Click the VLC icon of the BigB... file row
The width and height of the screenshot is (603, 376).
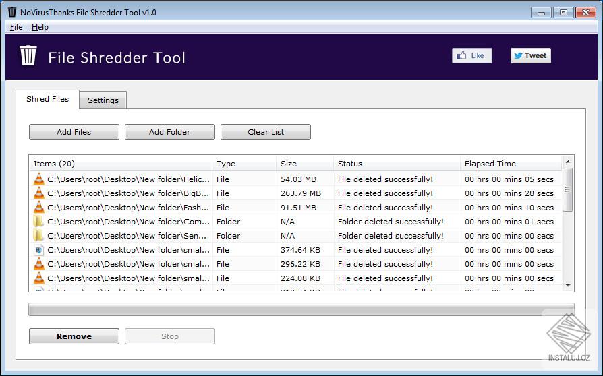tap(39, 193)
